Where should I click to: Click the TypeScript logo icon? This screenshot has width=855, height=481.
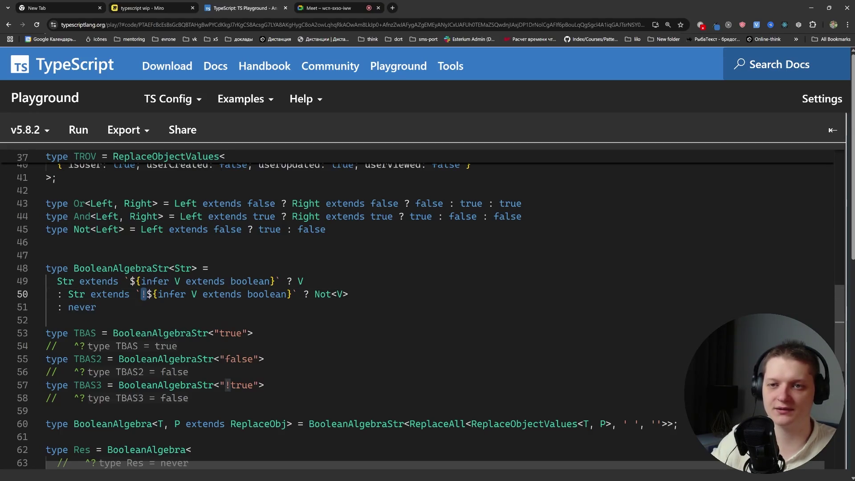click(20, 65)
